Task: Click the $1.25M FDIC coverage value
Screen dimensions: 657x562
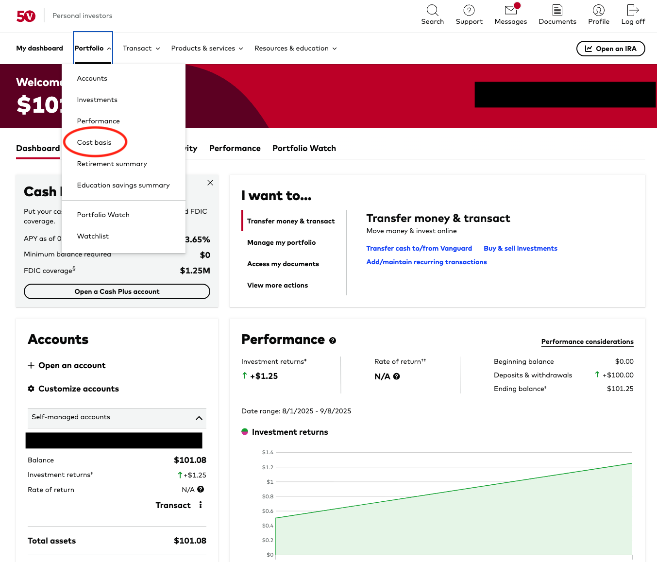Action: pyautogui.click(x=195, y=271)
